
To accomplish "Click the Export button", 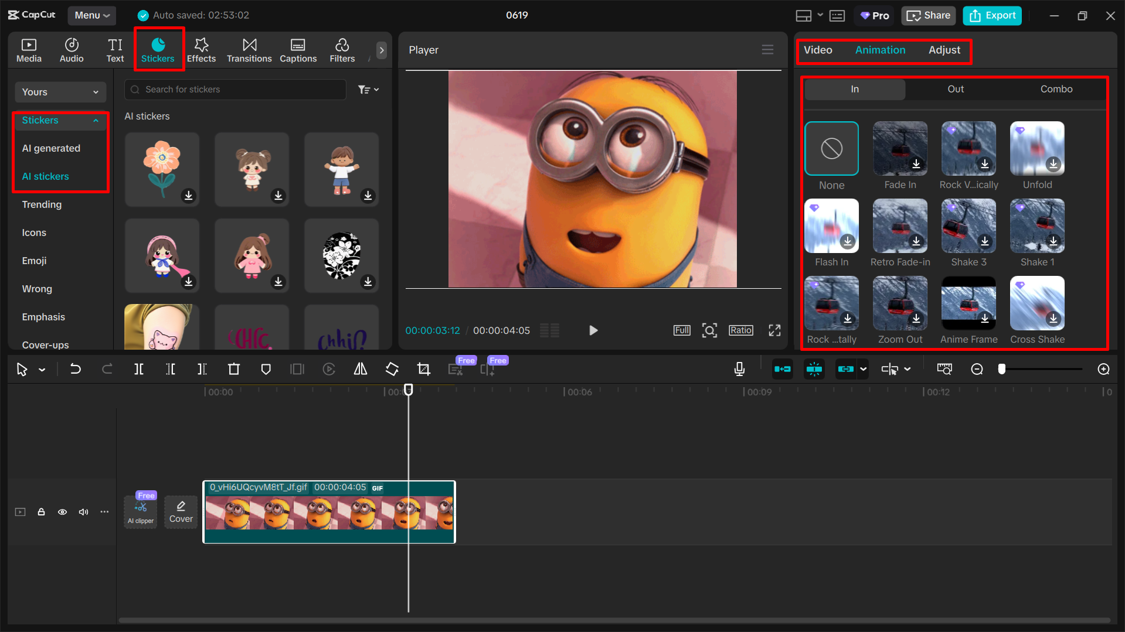I will pyautogui.click(x=991, y=15).
